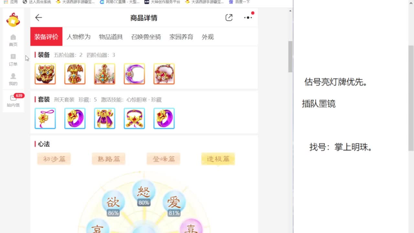Open 我的 profile in the sidebar
414x233 pixels.
coord(13,79)
